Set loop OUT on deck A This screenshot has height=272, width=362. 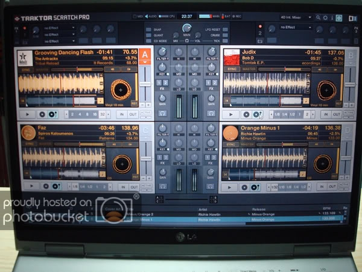[x=133, y=114]
